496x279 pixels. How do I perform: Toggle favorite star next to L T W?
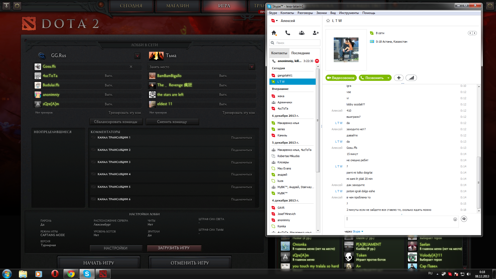click(328, 21)
